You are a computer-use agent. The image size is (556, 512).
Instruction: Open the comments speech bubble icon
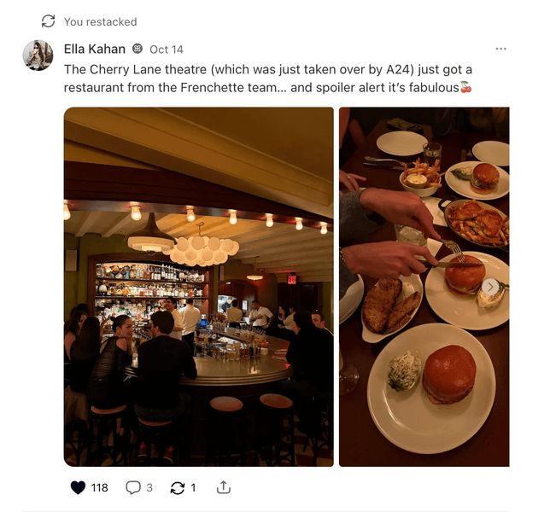pos(133,487)
